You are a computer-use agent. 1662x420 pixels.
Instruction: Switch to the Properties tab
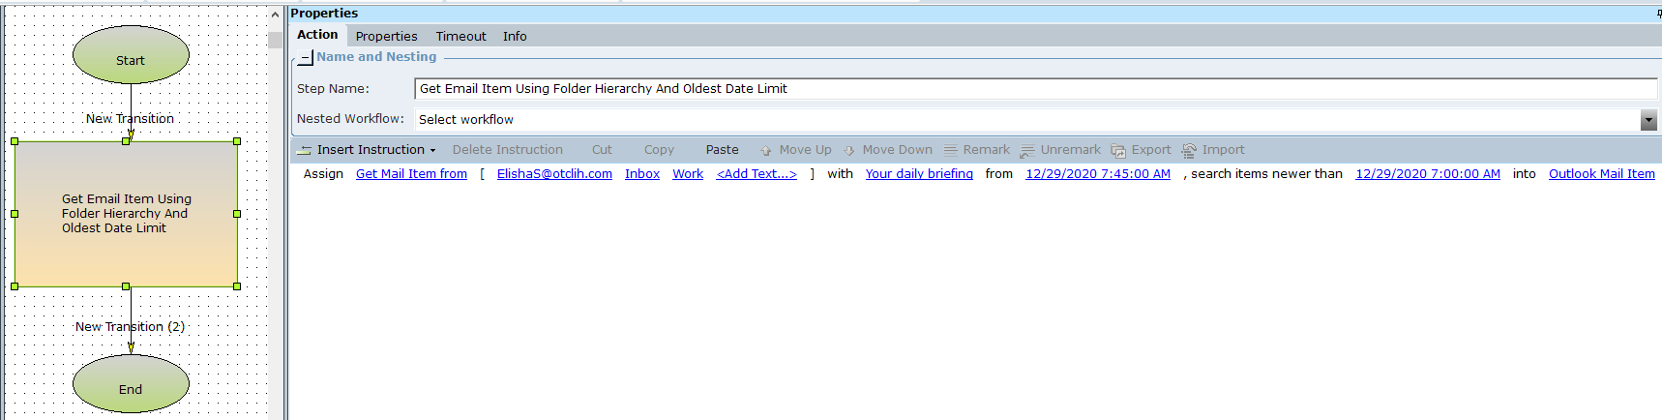[386, 36]
